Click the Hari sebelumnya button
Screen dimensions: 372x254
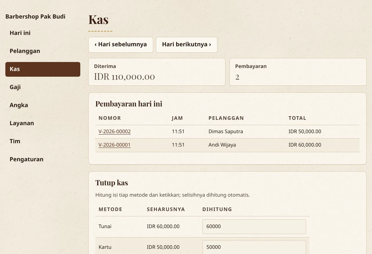[x=121, y=45]
